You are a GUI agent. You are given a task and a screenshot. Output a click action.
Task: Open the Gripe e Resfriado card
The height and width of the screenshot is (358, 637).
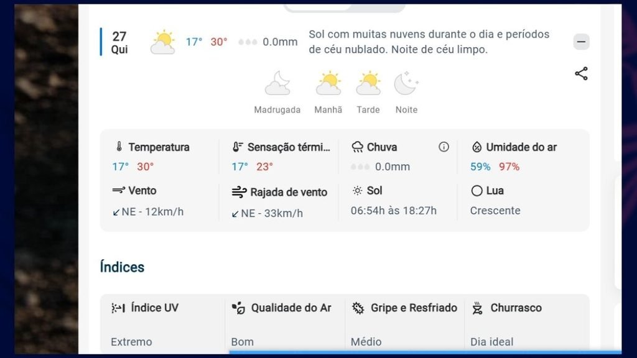tap(404, 324)
